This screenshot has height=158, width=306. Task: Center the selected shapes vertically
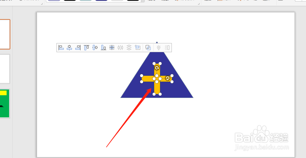click(x=95, y=48)
